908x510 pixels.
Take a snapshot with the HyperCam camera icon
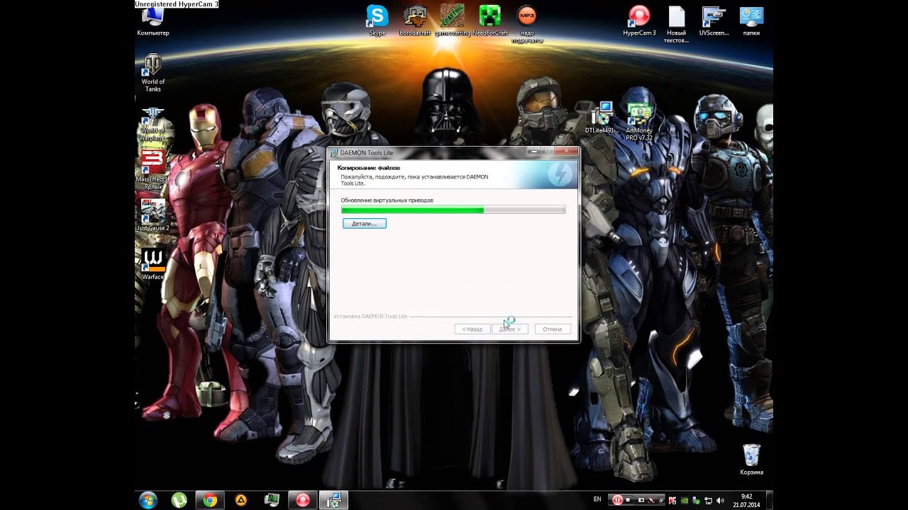point(641,499)
